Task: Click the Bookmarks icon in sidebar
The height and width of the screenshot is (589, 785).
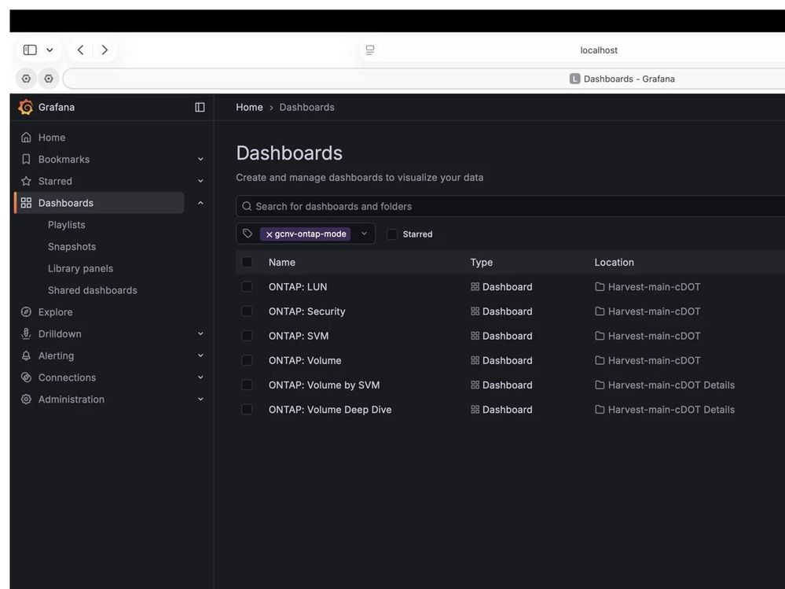Action: [26, 160]
